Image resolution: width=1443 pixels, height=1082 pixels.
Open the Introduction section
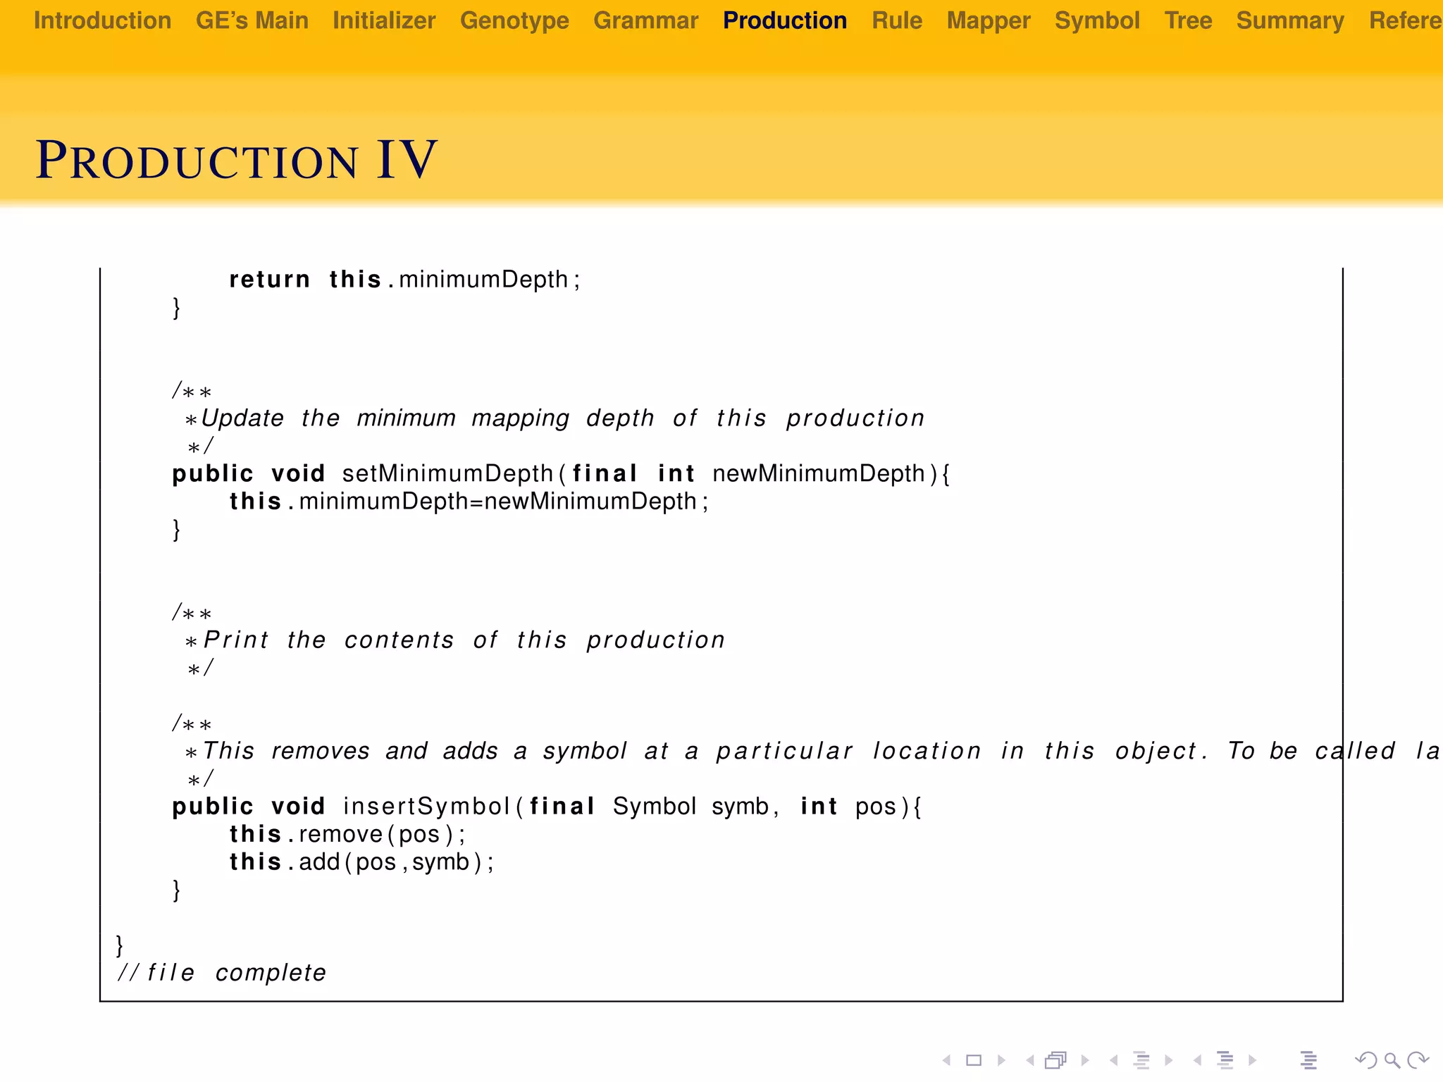click(103, 20)
